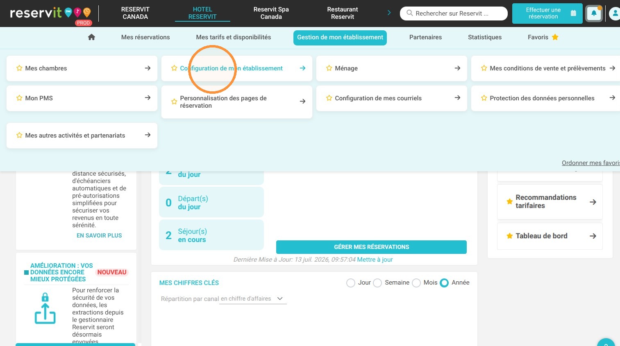Open Configuration de mon établissement card
Screen dimensions: 620x346
coord(237,68)
